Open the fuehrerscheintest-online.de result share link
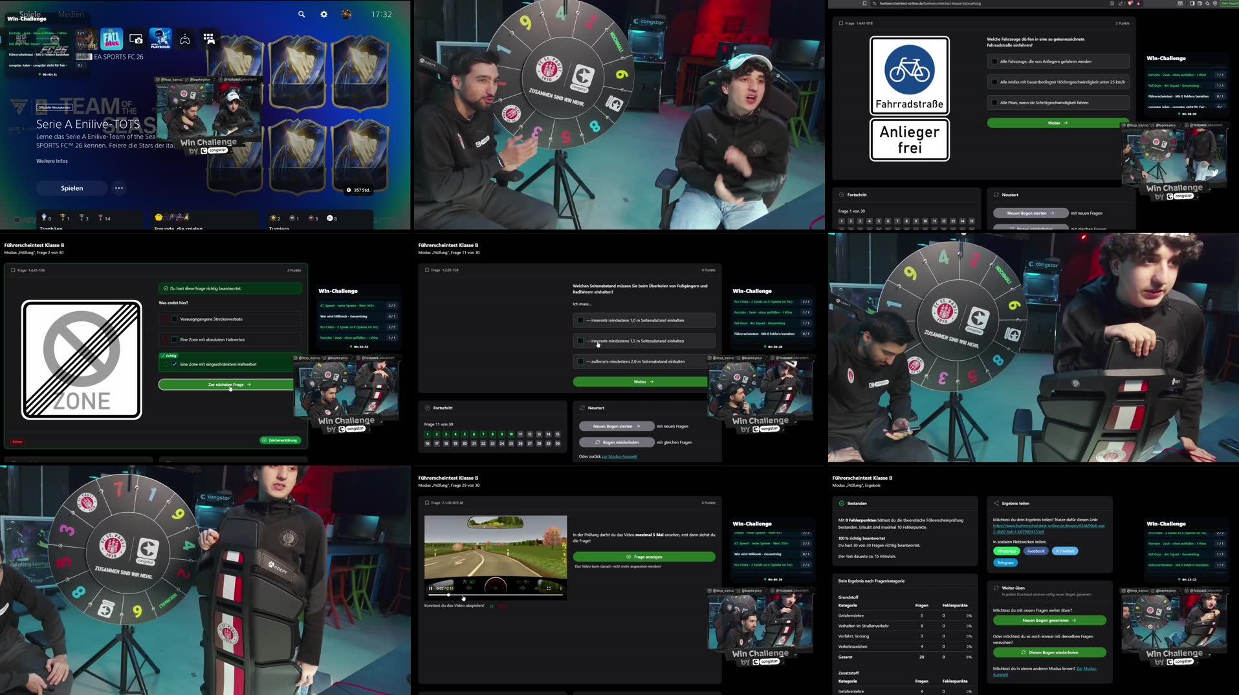Viewport: 1239px width, 695px height. tap(1049, 529)
